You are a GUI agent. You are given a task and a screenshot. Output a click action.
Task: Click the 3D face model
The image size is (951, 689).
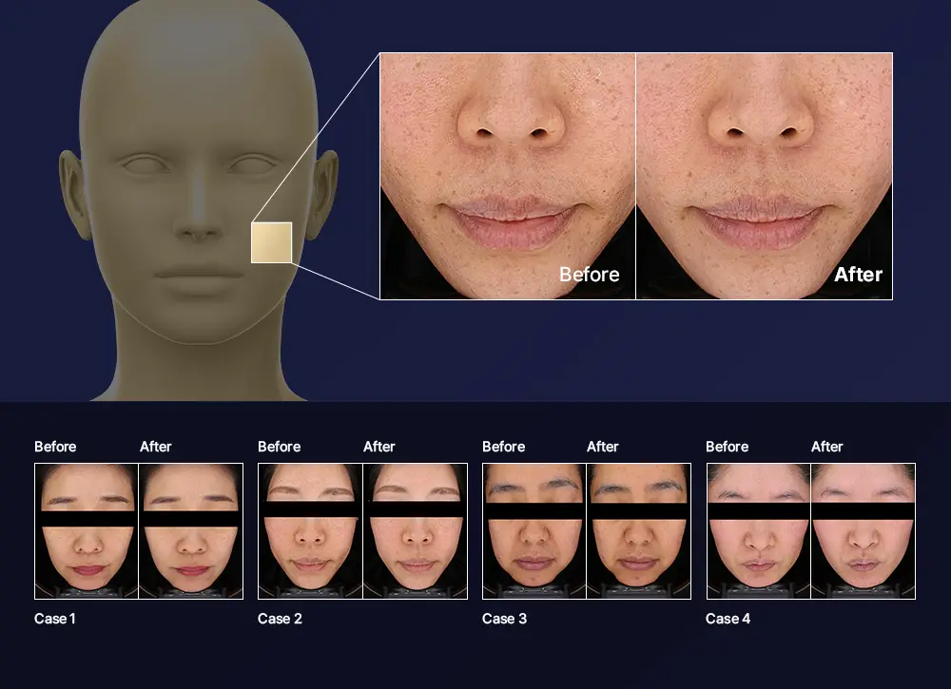(x=199, y=200)
